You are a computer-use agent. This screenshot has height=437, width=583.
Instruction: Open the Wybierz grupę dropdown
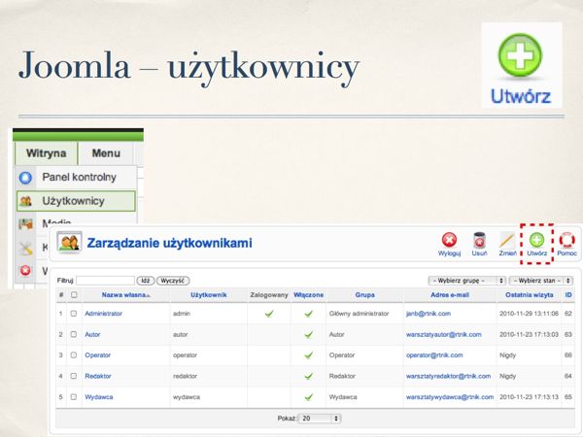click(459, 280)
